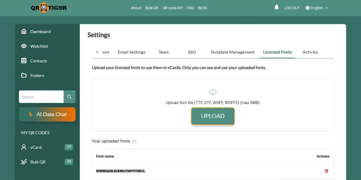
Task: Select the Licensed Fonts tab
Action: coord(278,52)
